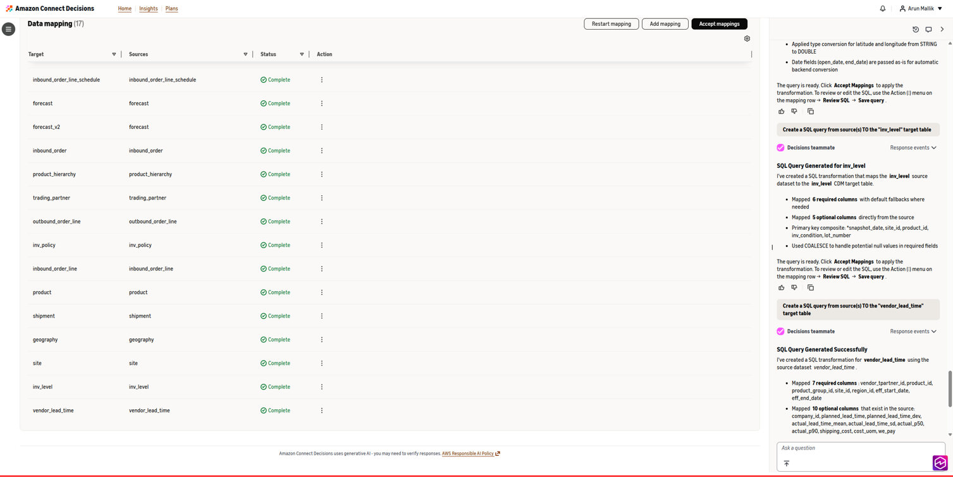Copy the inv_level SQL response

811,287
